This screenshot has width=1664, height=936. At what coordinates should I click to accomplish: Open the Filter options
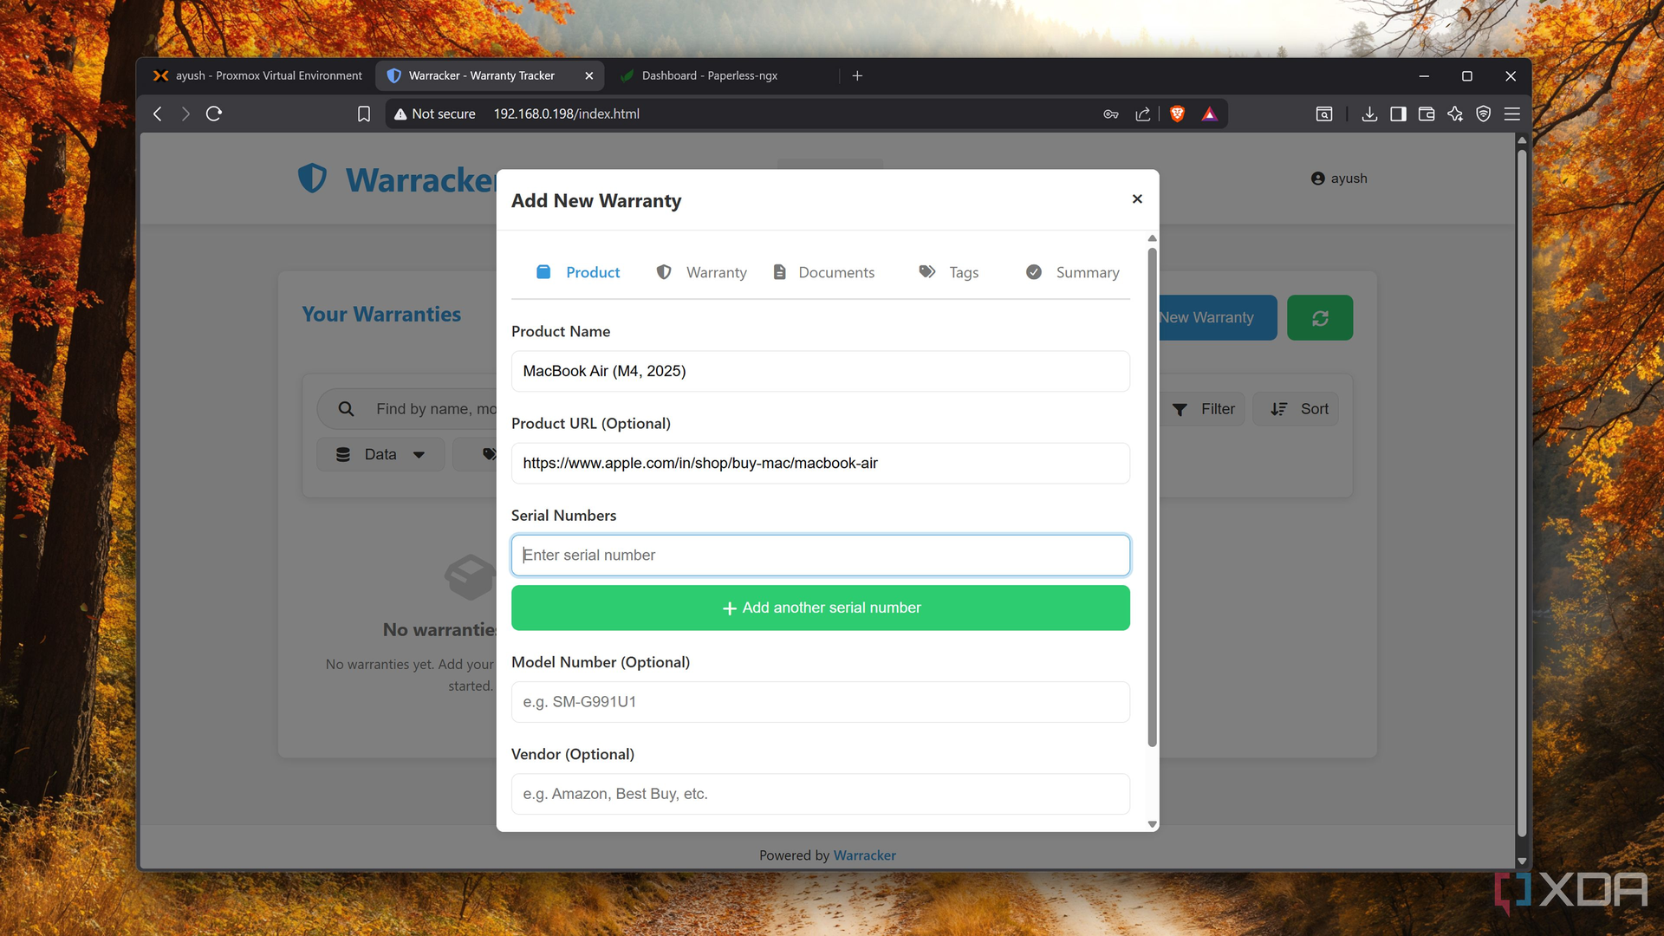pos(1203,409)
